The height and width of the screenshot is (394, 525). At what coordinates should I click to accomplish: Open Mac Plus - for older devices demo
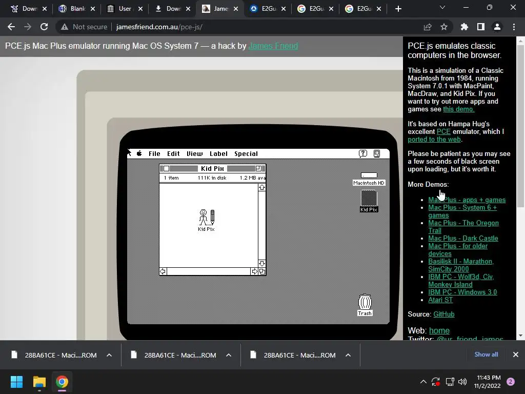click(x=458, y=250)
